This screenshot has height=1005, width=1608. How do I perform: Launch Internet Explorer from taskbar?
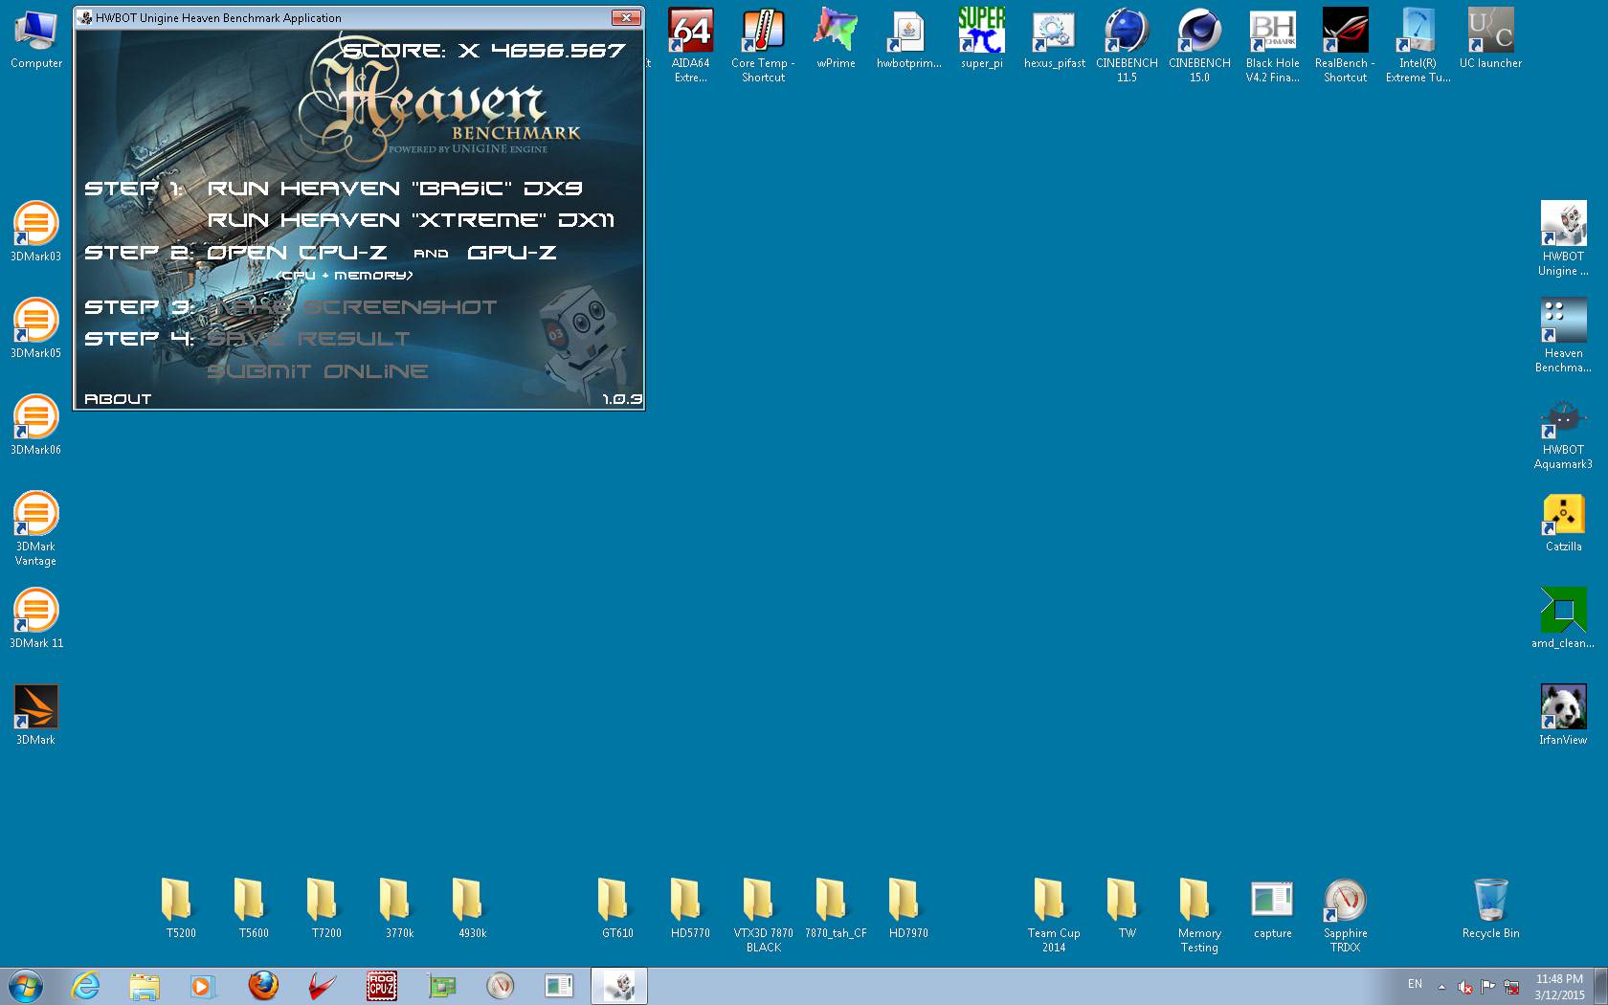85,986
